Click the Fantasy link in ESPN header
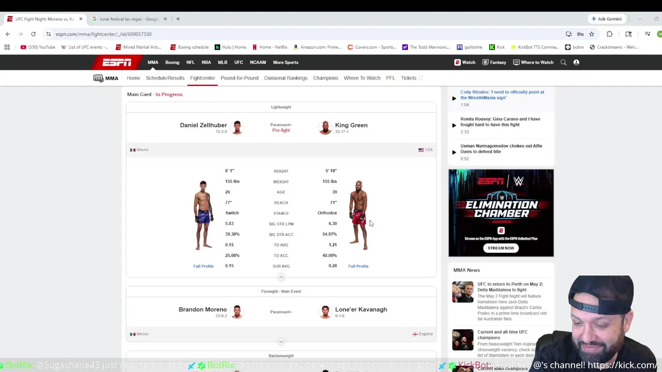The height and width of the screenshot is (372, 662). [x=494, y=63]
